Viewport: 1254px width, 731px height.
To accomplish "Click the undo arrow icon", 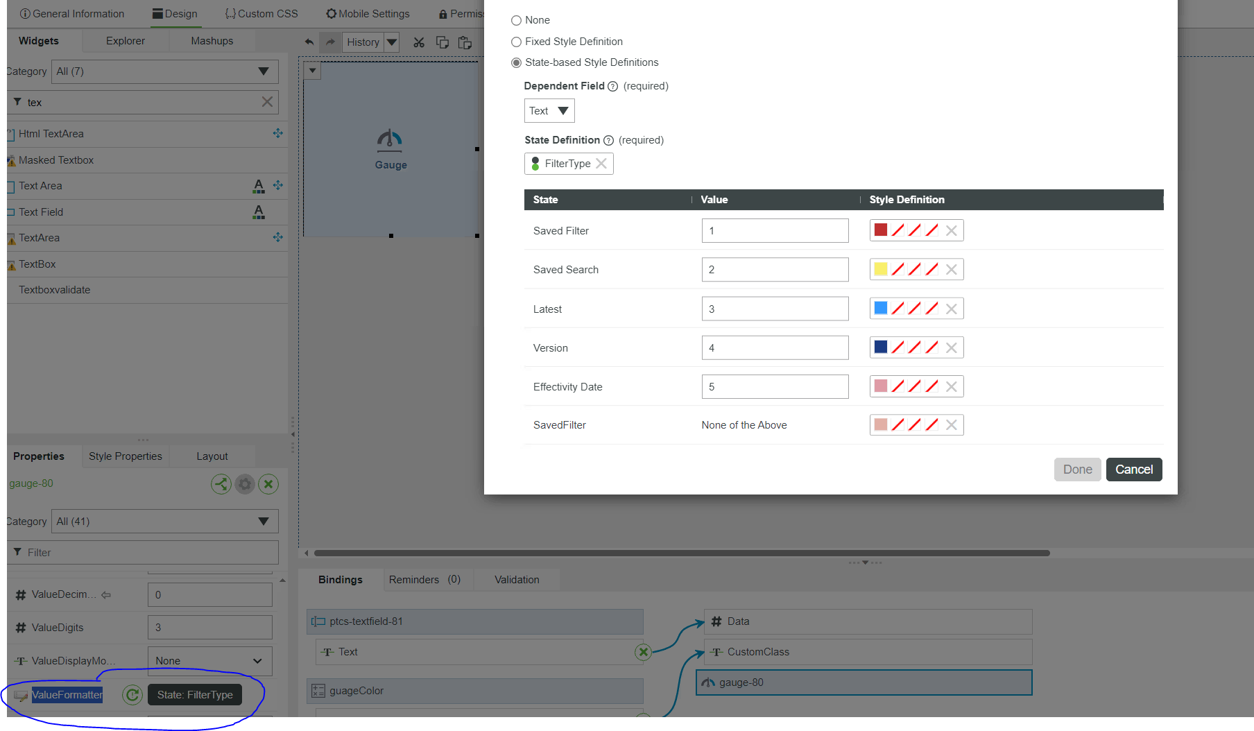I will (309, 42).
